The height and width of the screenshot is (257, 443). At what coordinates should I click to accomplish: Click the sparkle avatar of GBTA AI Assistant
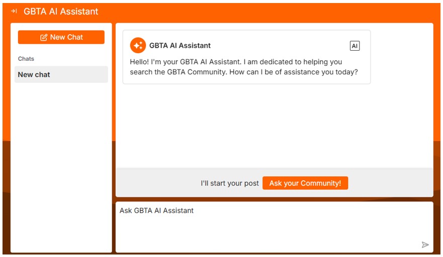tap(138, 45)
